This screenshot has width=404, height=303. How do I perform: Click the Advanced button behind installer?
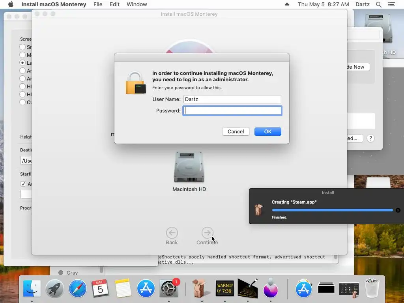(355, 138)
